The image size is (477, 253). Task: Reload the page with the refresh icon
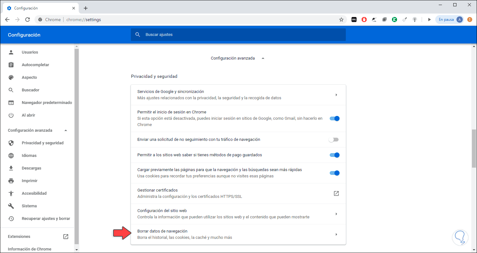click(28, 20)
